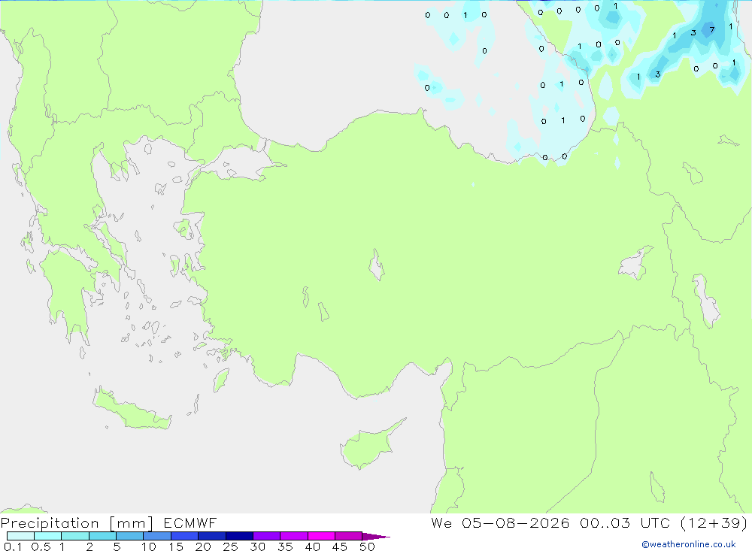The height and width of the screenshot is (551, 752).
Task: Click the "45" legend scale label
Action: coord(340,546)
